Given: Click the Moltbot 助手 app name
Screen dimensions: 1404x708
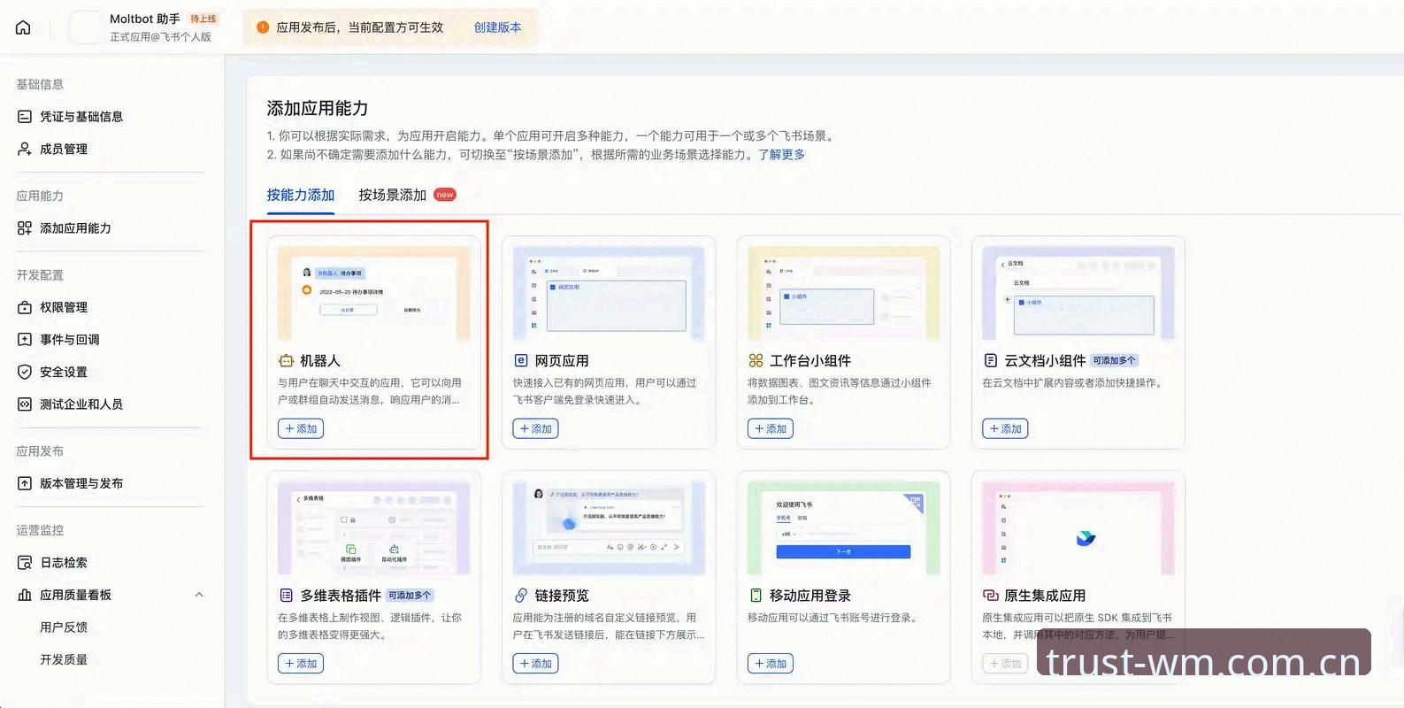Looking at the screenshot, I should pos(145,19).
